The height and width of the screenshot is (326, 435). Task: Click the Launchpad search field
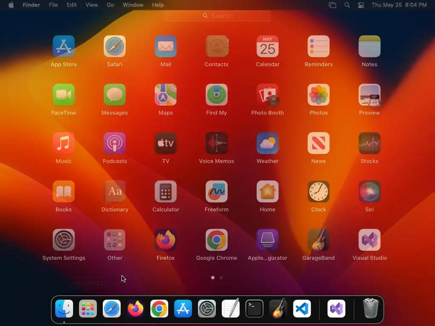tap(217, 16)
